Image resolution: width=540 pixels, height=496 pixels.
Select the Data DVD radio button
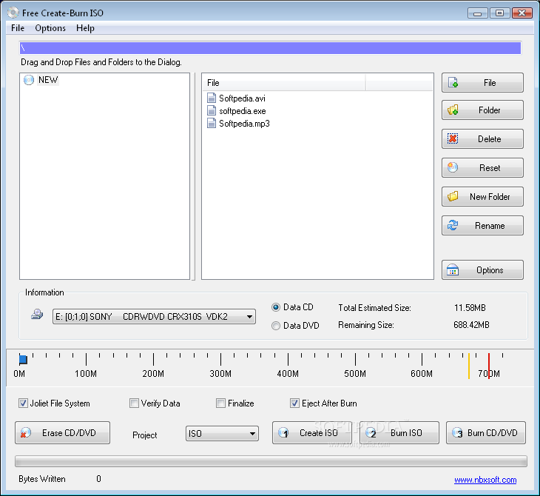point(276,326)
